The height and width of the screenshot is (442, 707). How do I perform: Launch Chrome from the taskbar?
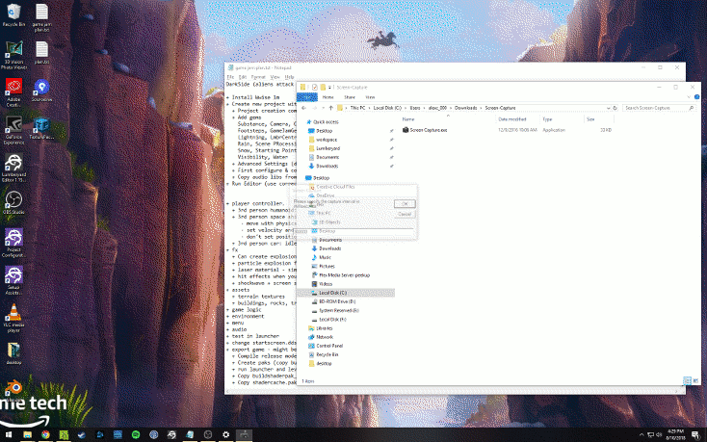45,435
